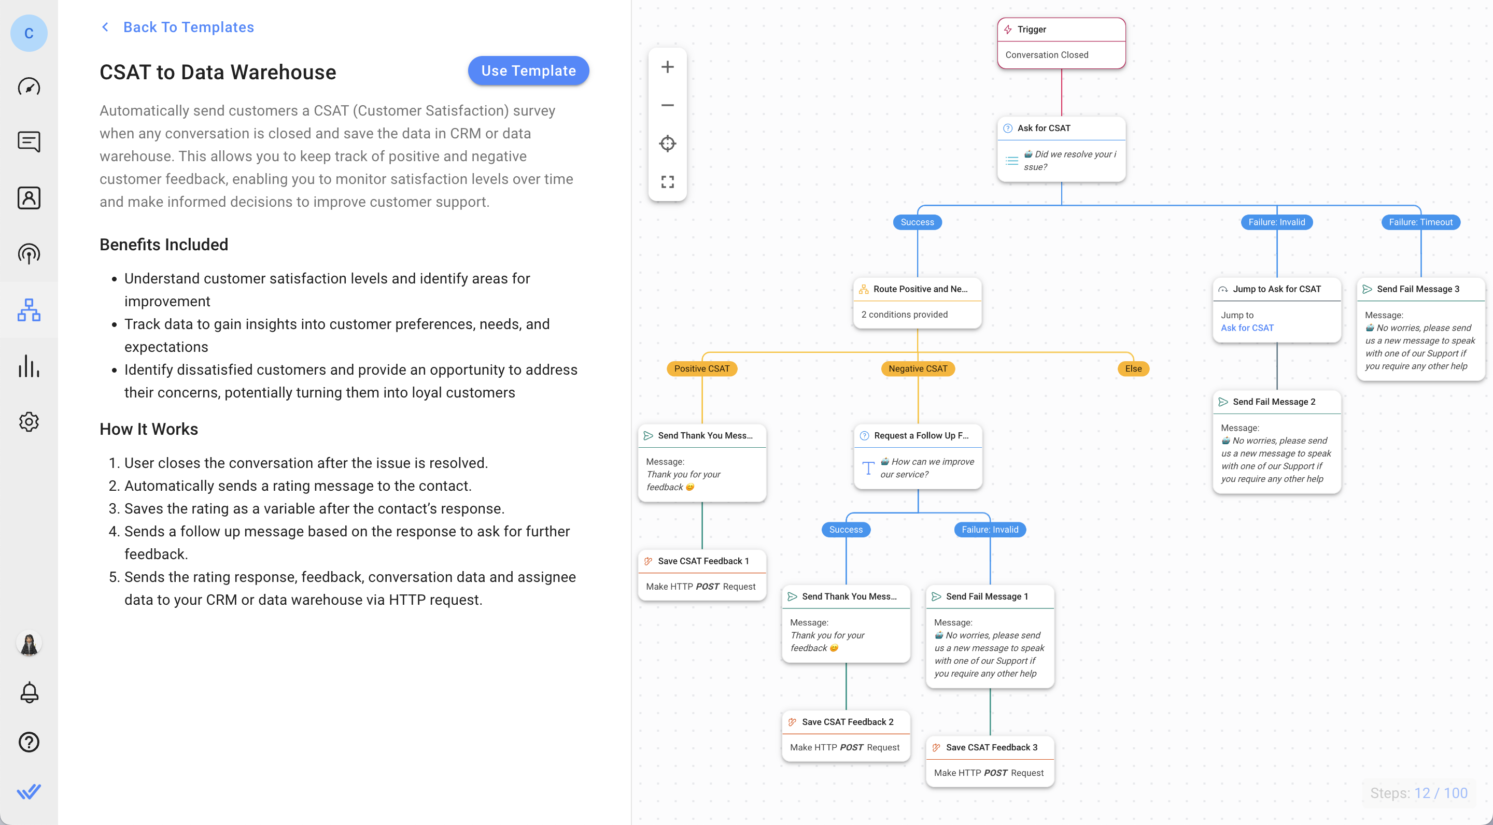Expand the Success branch path

pyautogui.click(x=915, y=221)
